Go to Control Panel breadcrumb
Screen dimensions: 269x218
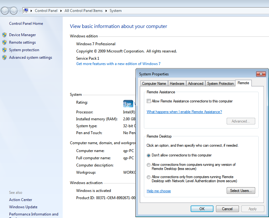(x=46, y=11)
